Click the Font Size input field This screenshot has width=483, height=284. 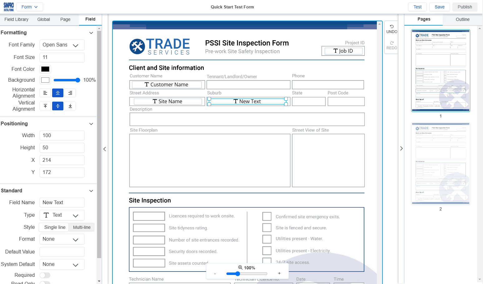[62, 57]
